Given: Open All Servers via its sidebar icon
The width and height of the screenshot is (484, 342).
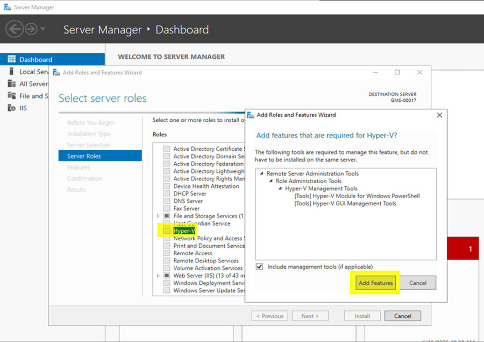Looking at the screenshot, I should click(x=11, y=83).
